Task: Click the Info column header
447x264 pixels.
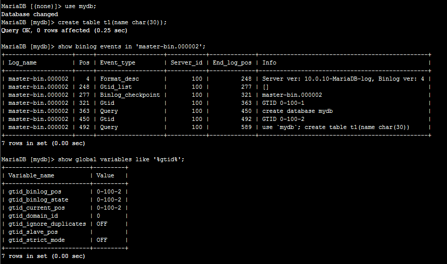Action: click(269, 62)
